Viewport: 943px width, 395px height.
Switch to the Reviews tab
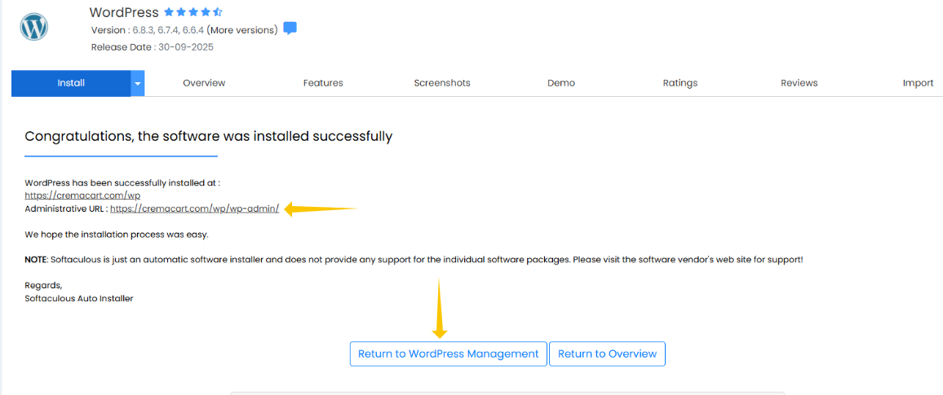799,83
